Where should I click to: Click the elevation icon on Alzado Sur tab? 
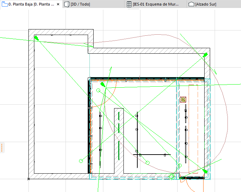click(x=191, y=4)
